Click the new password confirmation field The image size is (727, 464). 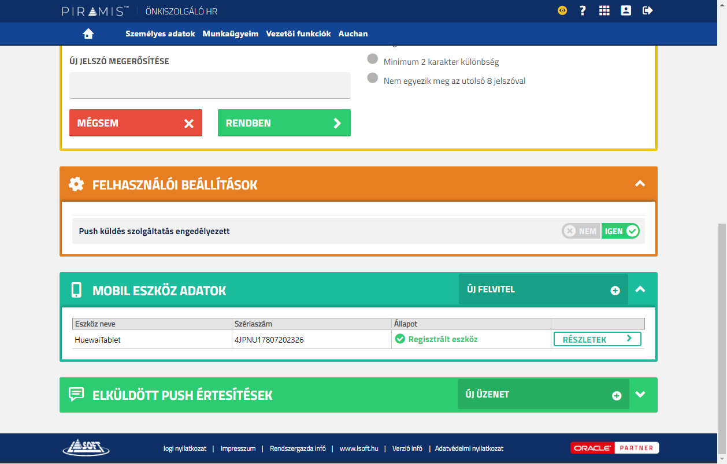tap(210, 86)
